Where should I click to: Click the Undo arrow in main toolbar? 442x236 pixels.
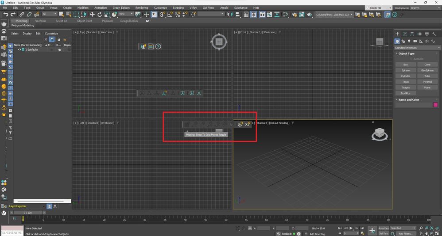click(x=6, y=14)
